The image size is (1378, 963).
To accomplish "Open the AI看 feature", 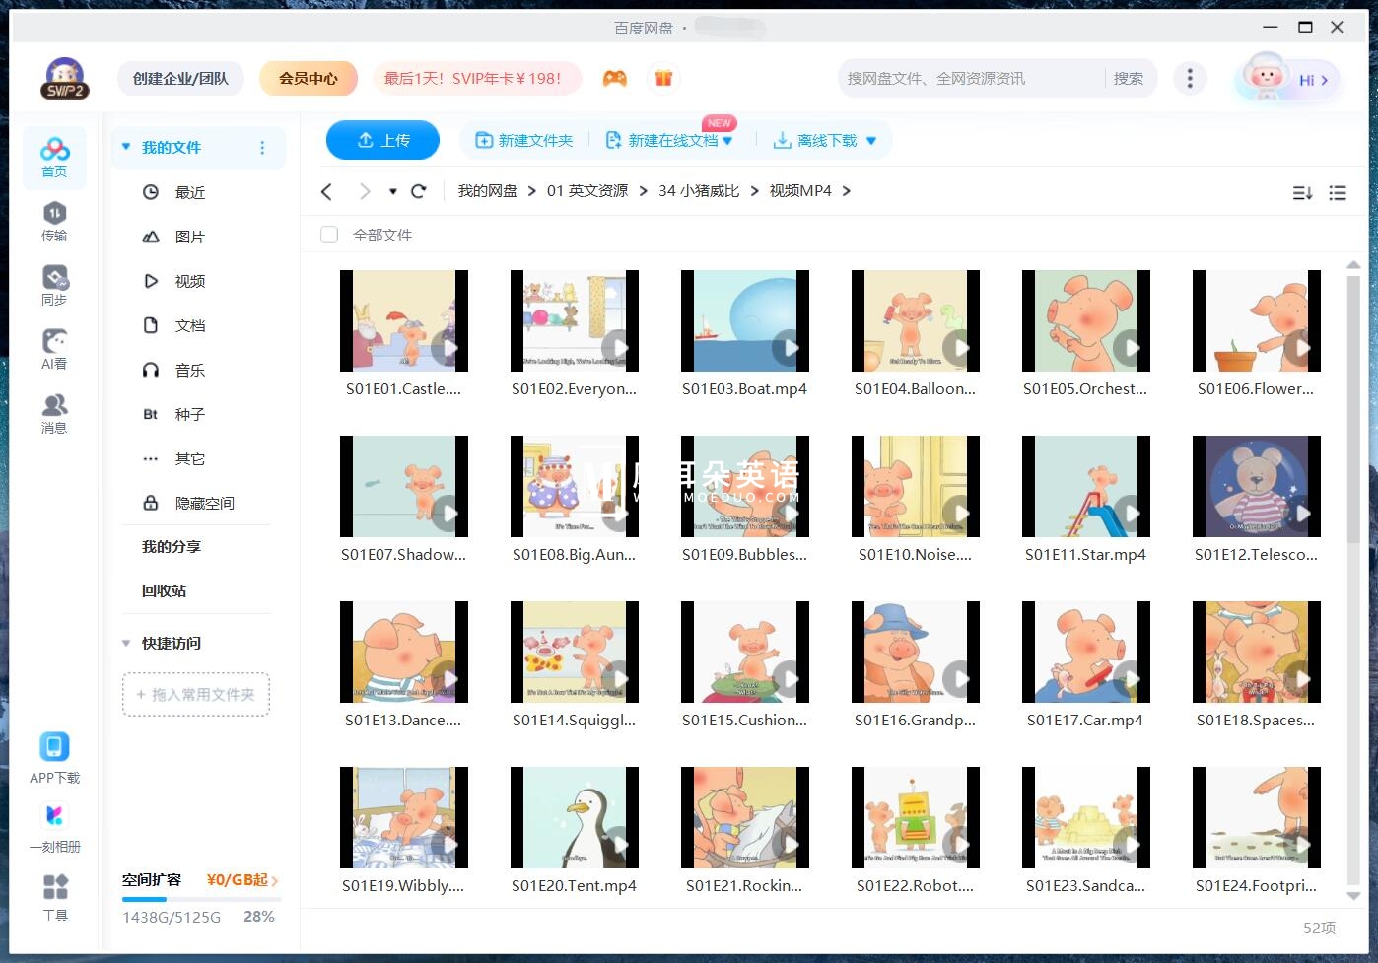I will [x=54, y=349].
